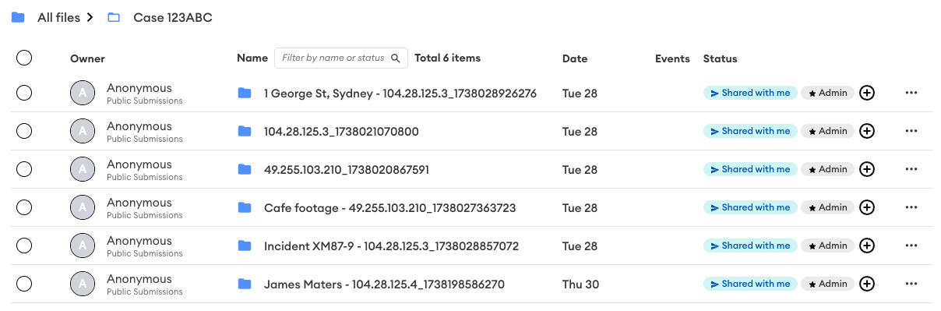Select the James Maters row checkbox

click(24, 284)
